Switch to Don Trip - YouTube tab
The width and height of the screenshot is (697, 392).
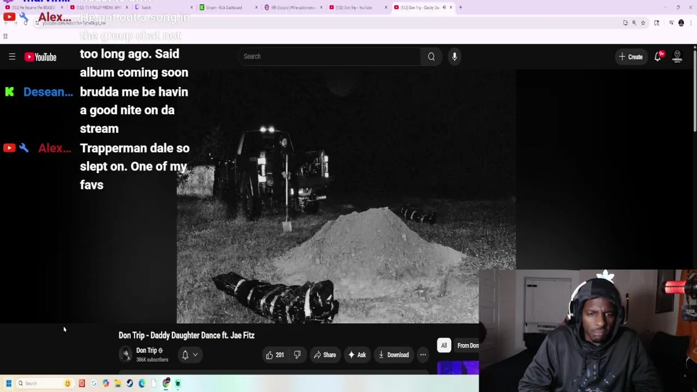coord(357,8)
